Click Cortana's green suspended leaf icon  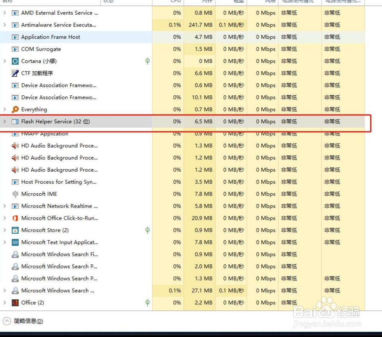(148, 61)
